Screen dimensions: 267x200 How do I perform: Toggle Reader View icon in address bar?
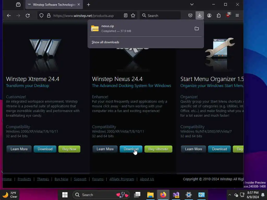[126, 16]
